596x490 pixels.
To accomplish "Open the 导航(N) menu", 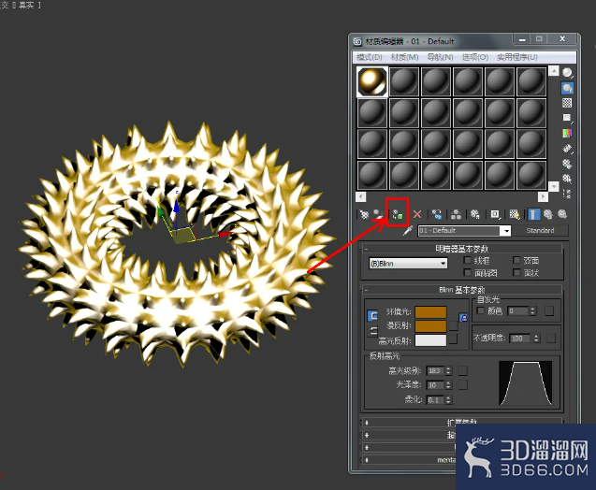I will 440,57.
